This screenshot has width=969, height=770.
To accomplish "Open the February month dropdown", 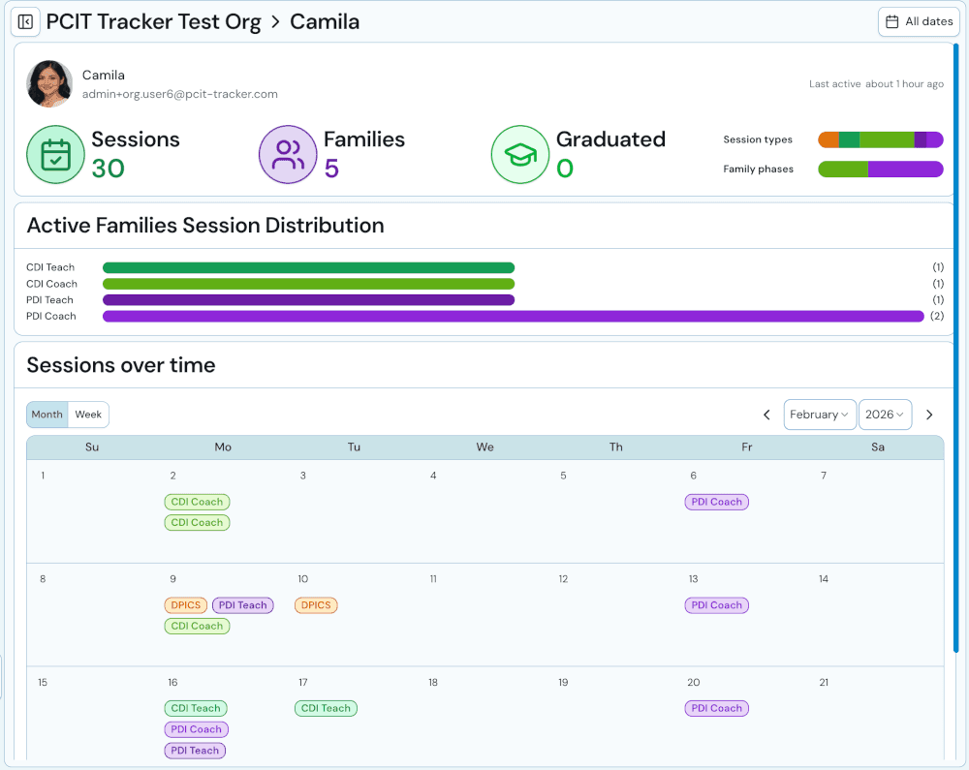I will coord(820,414).
